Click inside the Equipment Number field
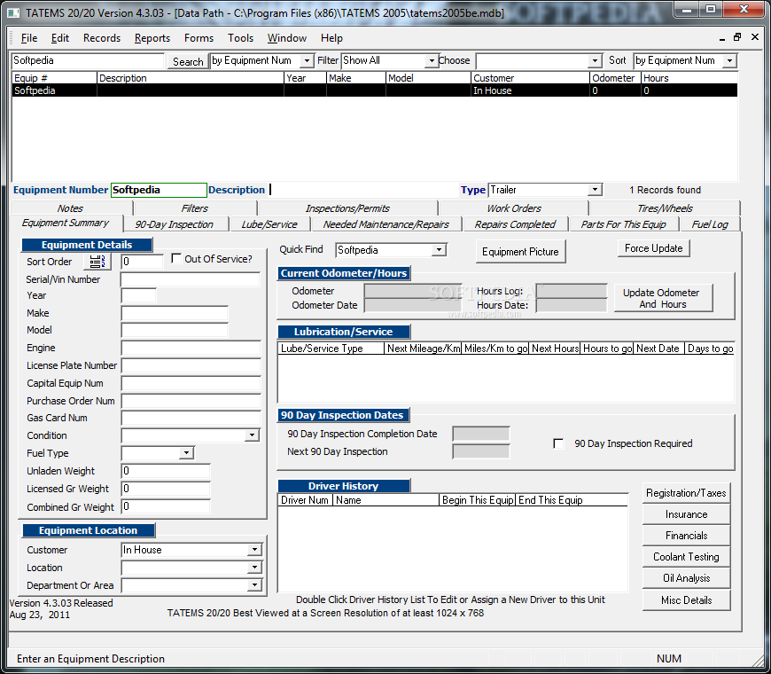 pos(158,190)
